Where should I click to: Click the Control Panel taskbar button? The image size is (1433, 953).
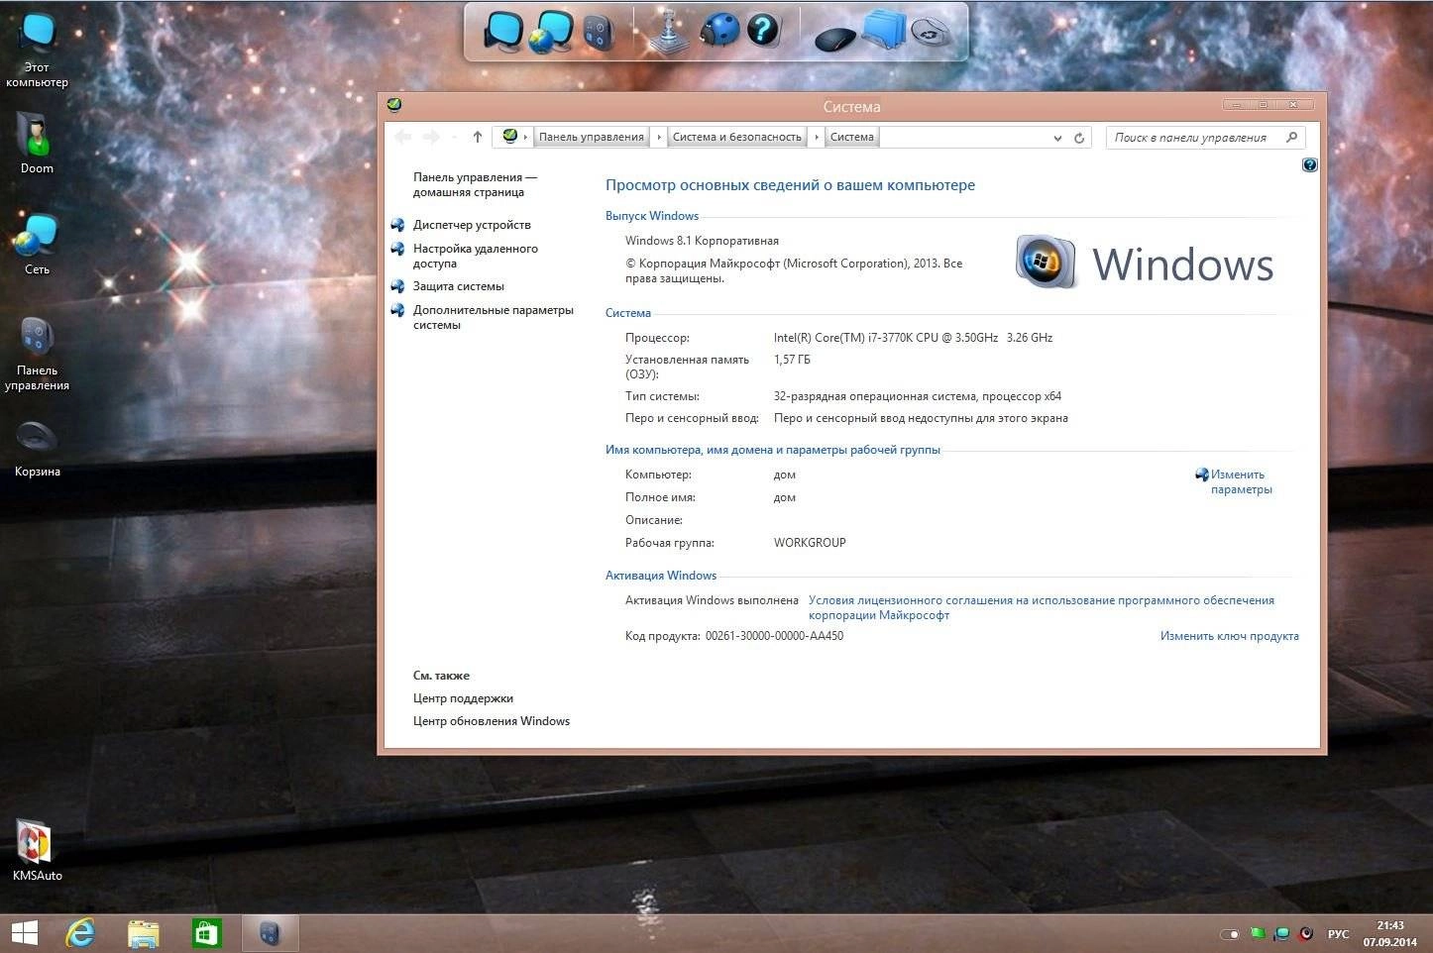271,933
